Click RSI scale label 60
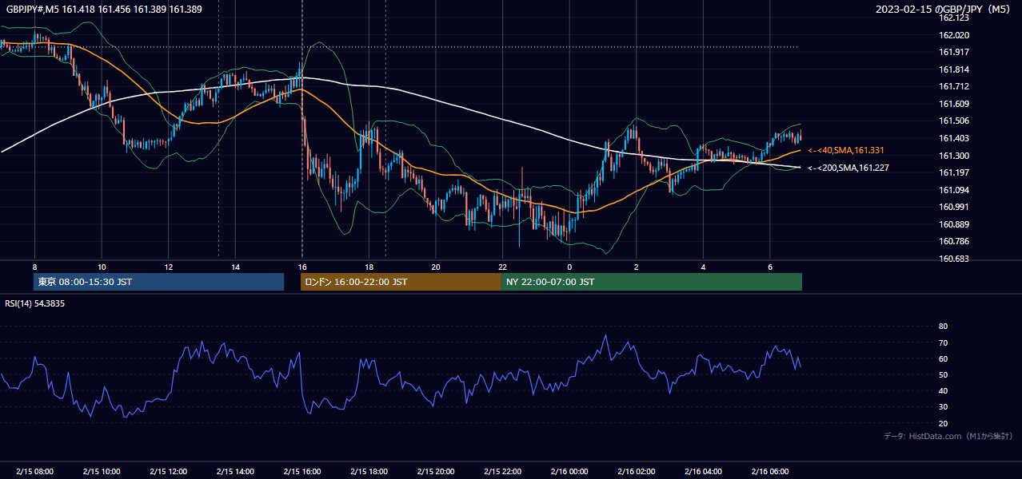Image resolution: width=1022 pixels, height=479 pixels. tap(943, 358)
